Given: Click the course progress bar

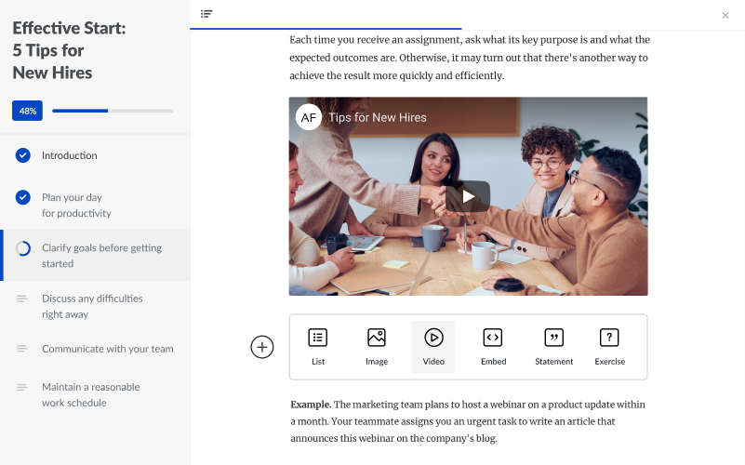Looking at the screenshot, I should click(x=113, y=111).
